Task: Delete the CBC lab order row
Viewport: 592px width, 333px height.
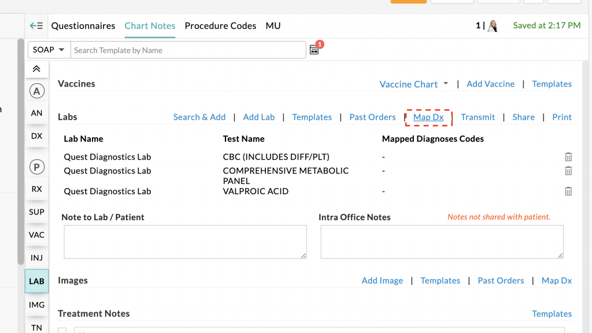Action: pos(568,157)
